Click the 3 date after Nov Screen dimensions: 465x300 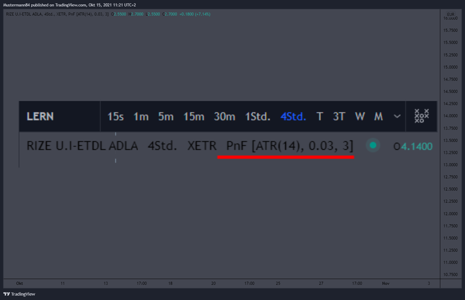(429, 283)
